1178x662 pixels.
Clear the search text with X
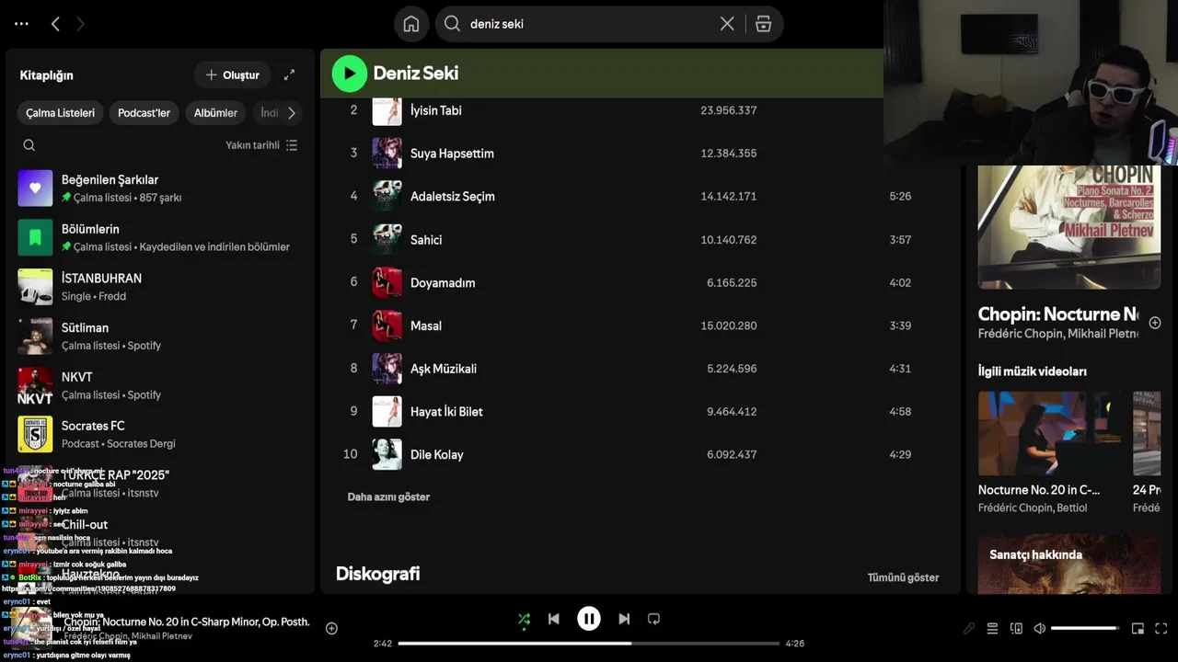[x=727, y=24]
